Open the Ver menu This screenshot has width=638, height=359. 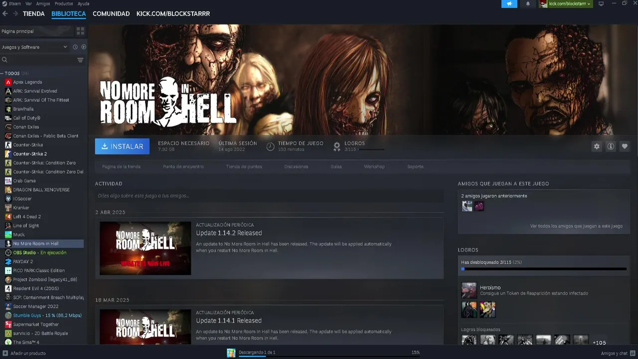pos(28,3)
